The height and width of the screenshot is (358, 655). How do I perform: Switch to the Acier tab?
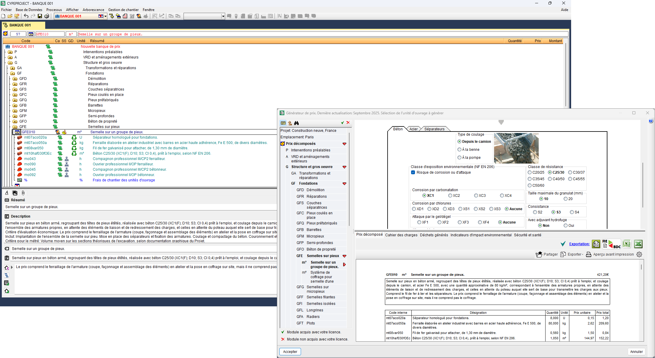(413, 129)
